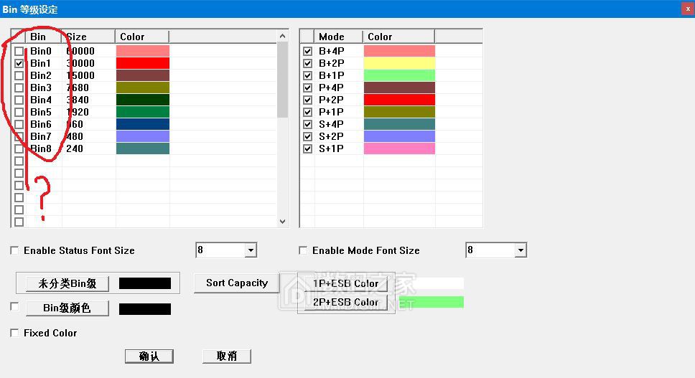Uncheck the S+1P mode checkbox
Screen dimensions: 695x378
(307, 148)
